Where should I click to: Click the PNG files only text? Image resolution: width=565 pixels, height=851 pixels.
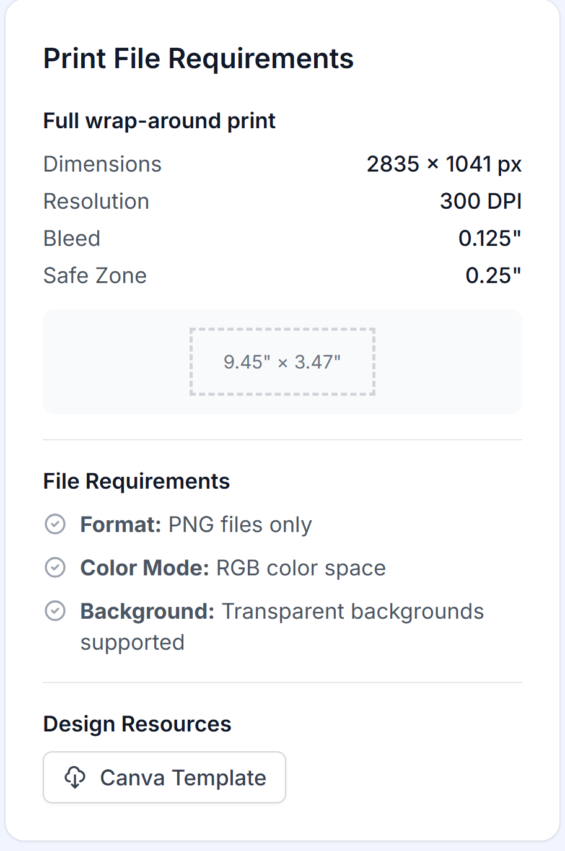[240, 525]
